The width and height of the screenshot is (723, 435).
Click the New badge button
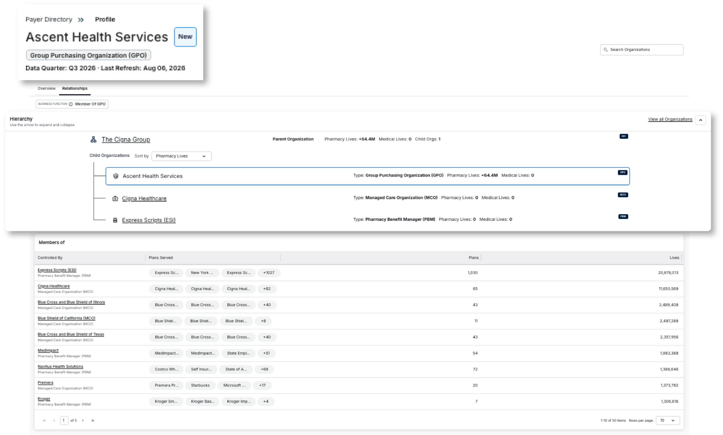pos(185,37)
